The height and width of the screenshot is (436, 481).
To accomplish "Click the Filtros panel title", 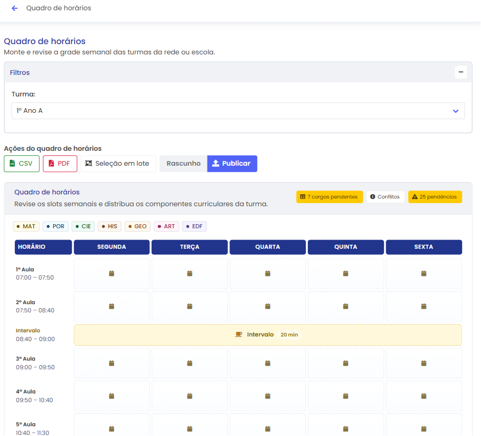I will 19,73.
